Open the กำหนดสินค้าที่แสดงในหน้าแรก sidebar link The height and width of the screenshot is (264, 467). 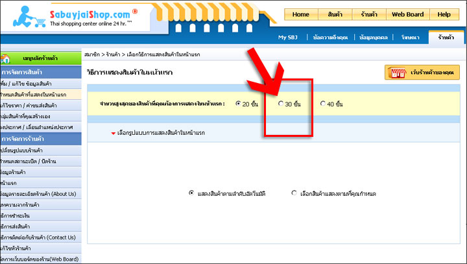(40, 95)
